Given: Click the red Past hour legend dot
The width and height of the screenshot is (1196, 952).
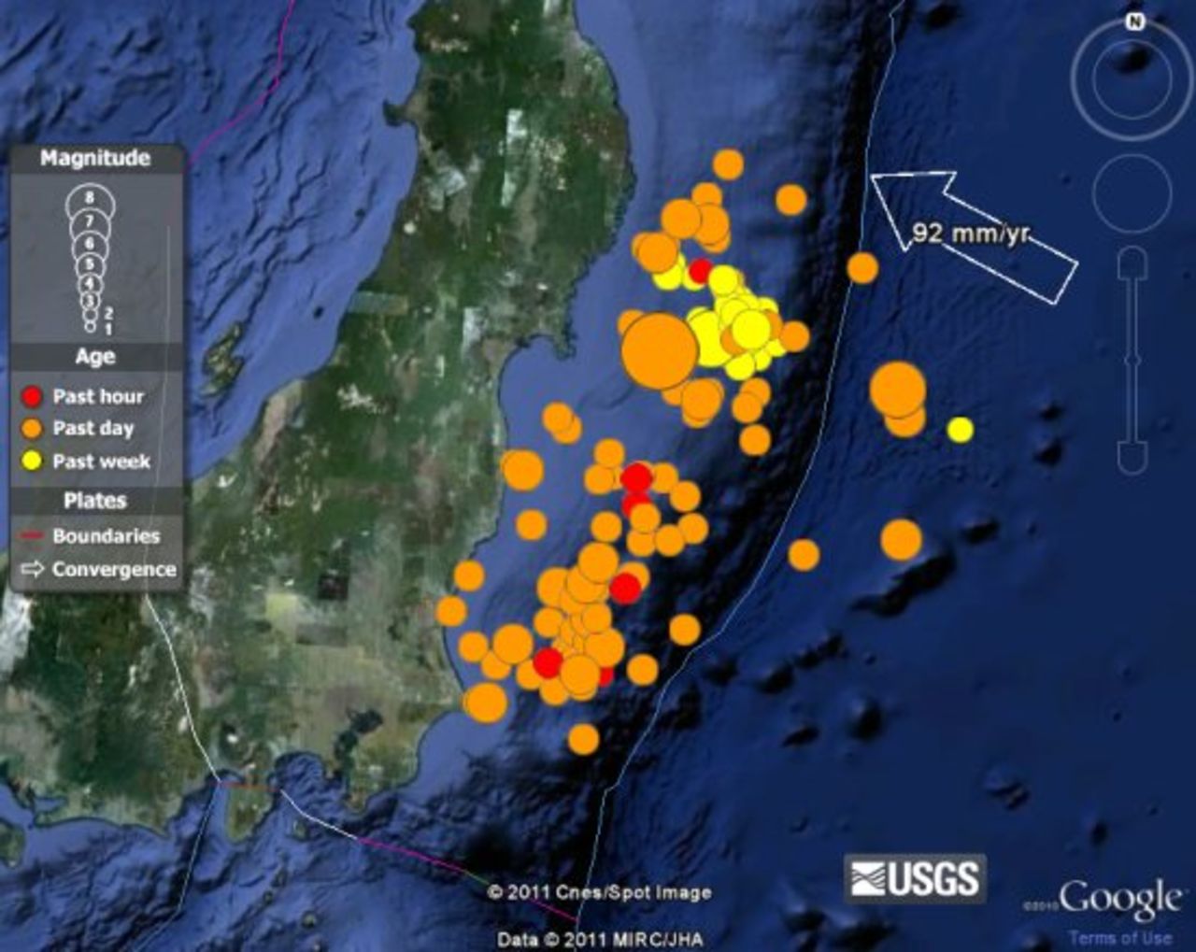Looking at the screenshot, I should pyautogui.click(x=33, y=397).
